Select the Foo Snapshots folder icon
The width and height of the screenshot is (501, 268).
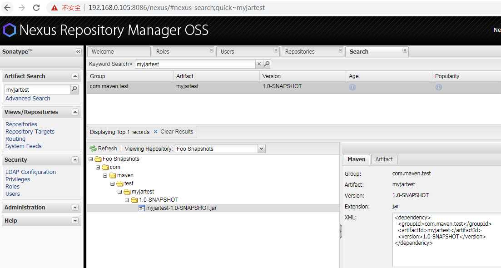(98, 159)
